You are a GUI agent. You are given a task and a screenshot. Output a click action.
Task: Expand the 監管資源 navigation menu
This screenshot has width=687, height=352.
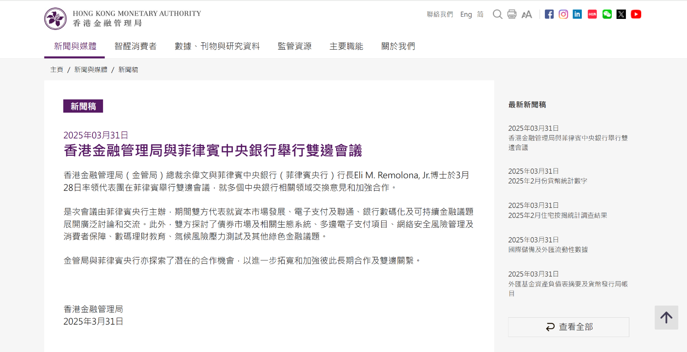point(294,46)
